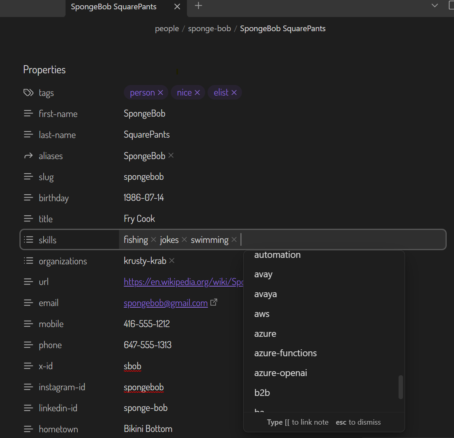Remove the jokes skill
The height and width of the screenshot is (438, 454).
tap(184, 240)
